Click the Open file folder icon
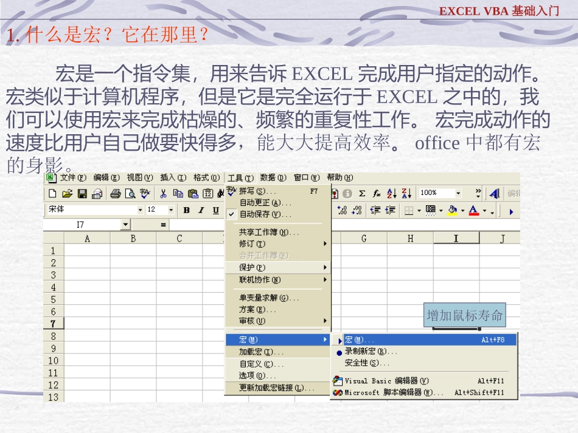The width and height of the screenshot is (578, 433). pyautogui.click(x=67, y=194)
